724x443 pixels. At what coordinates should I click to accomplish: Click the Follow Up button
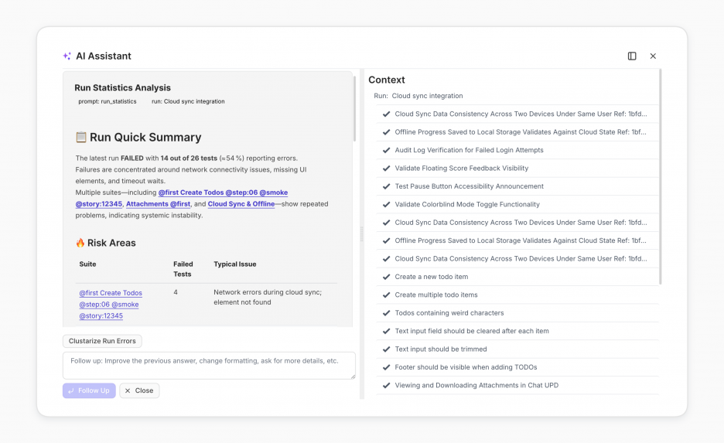tap(89, 390)
